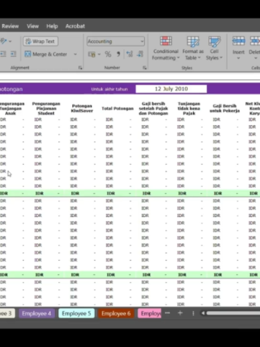Click the tab bar split handle dots

pos(193,314)
